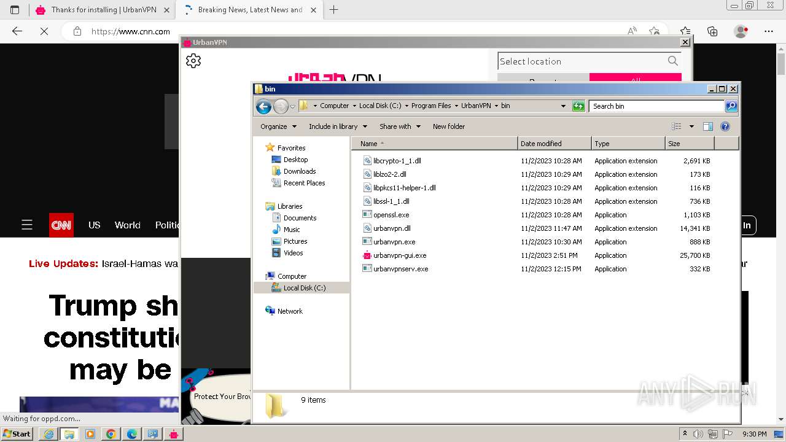Click the search icon in Search bin box
The image size is (786, 442).
pyautogui.click(x=731, y=106)
